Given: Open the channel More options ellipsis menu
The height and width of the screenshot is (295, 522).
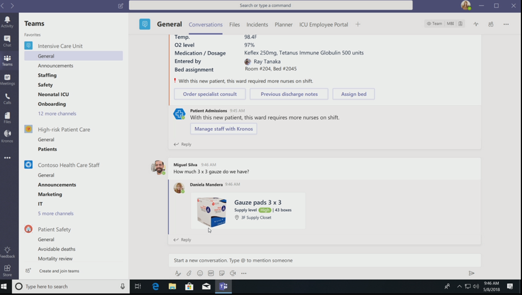Looking at the screenshot, I should 506,24.
